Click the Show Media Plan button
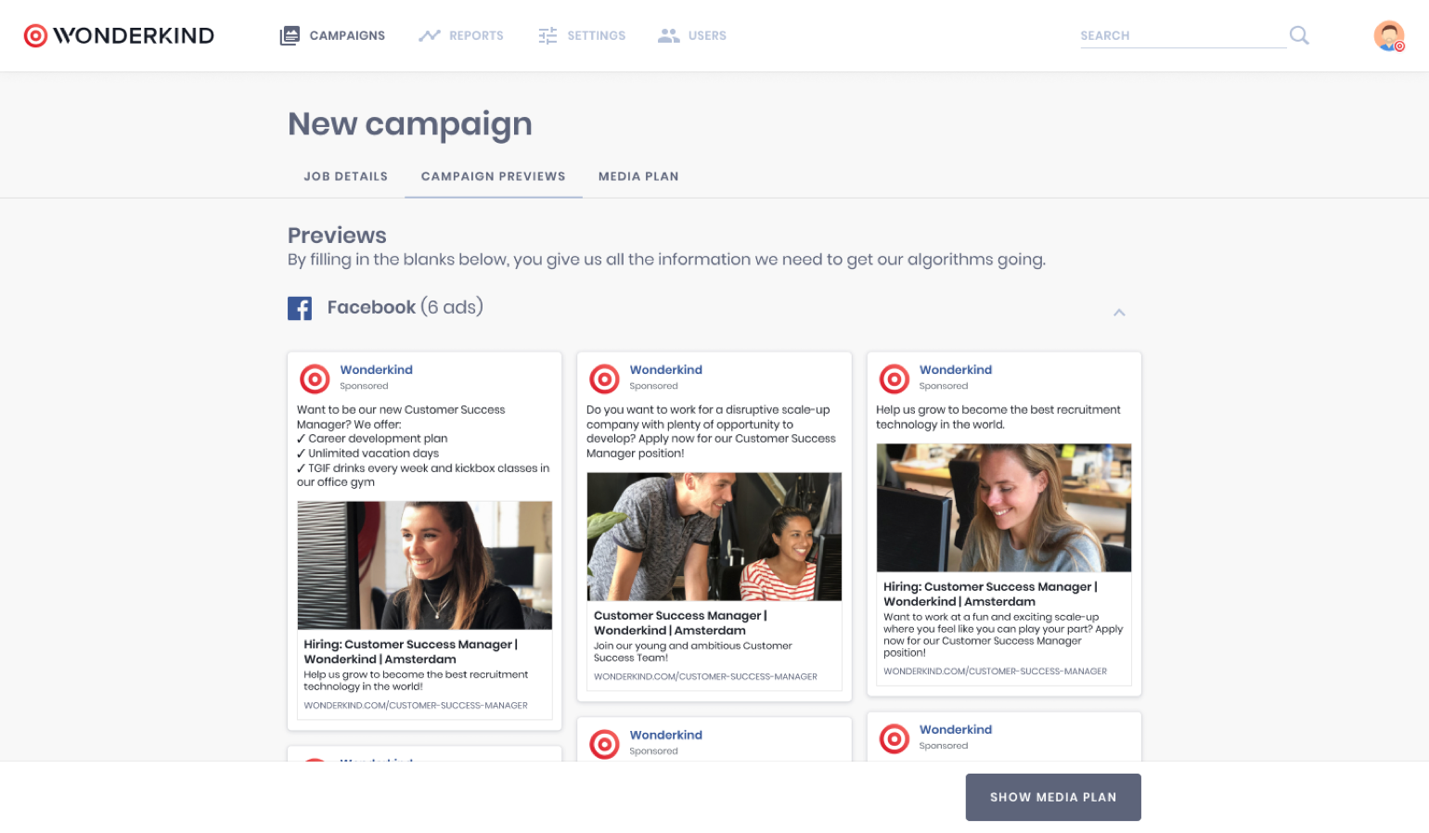The height and width of the screenshot is (833, 1429). point(1053,797)
